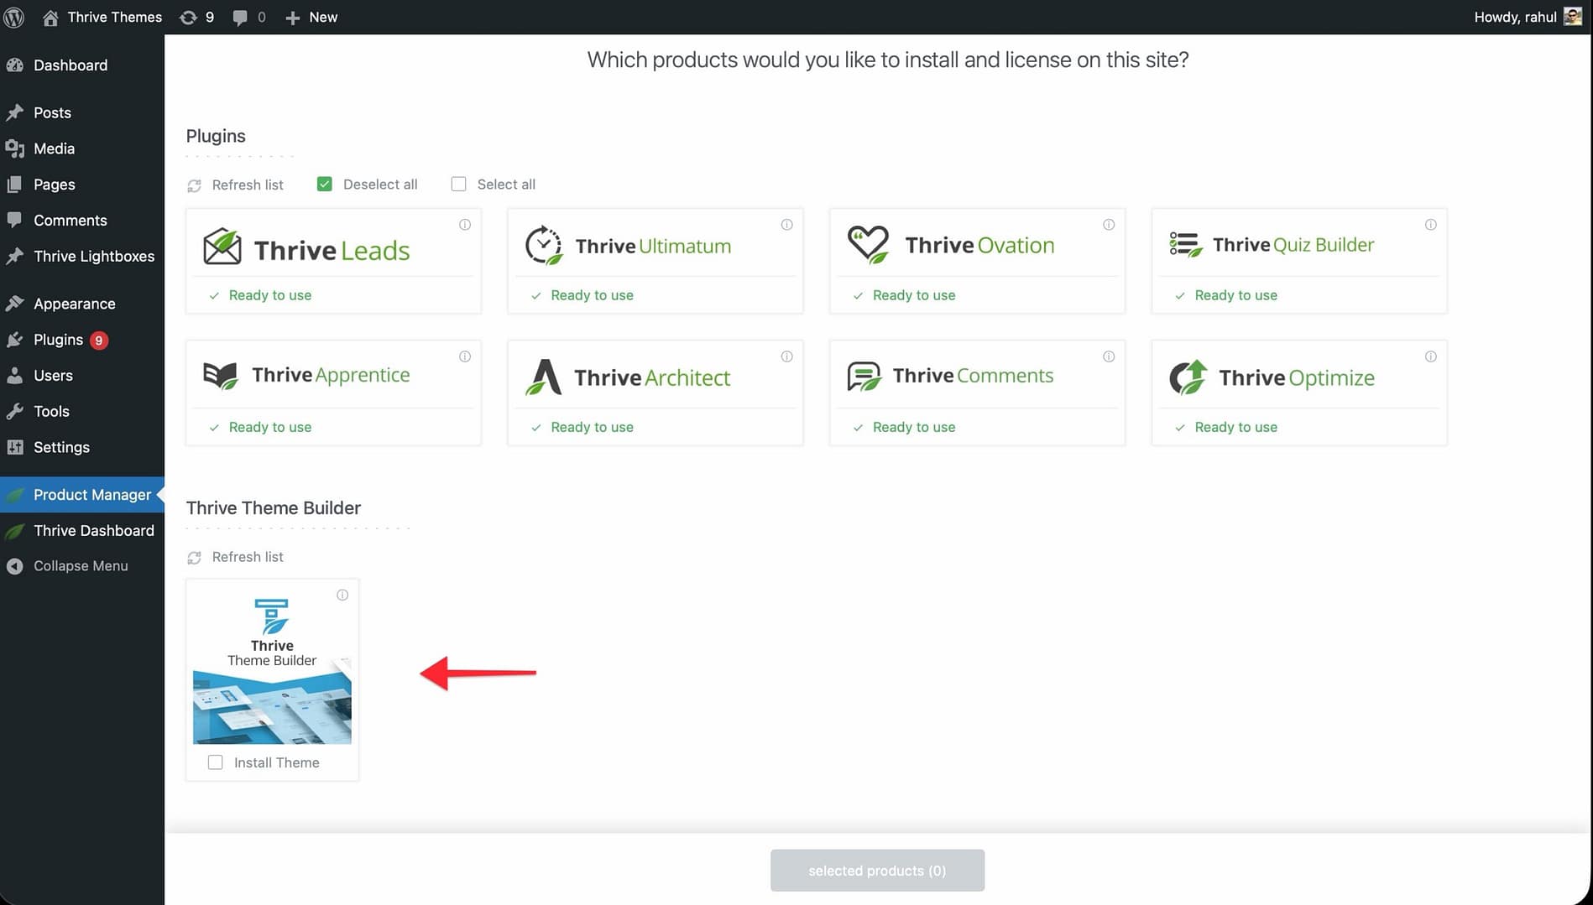Open the New content dropdown
1593x905 pixels.
[311, 17]
